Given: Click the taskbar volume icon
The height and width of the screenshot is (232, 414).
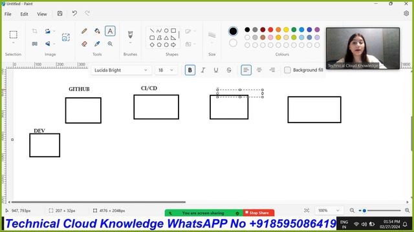Looking at the screenshot, I should (x=364, y=224).
